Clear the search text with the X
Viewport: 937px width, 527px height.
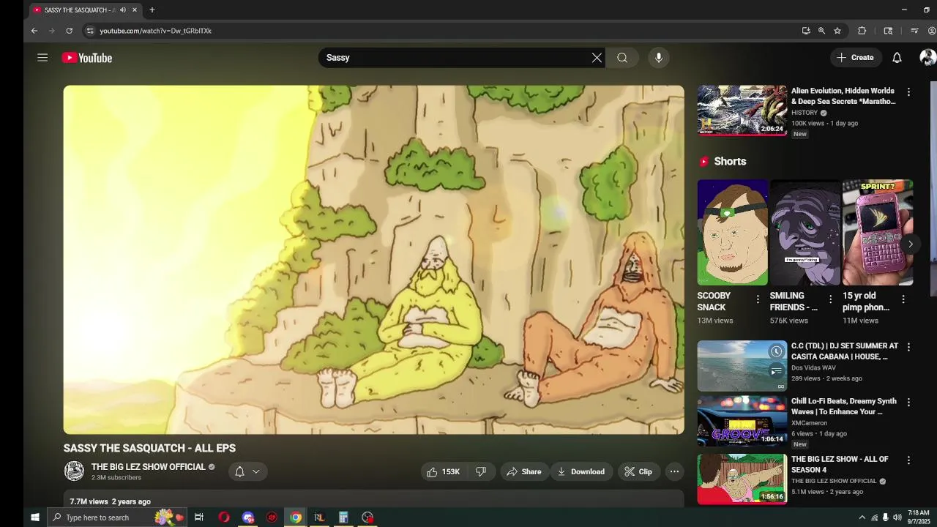(x=597, y=58)
